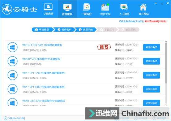Viewport: 171px width, 121px height.
Task: Go to step 2 备份资料
Action: click(x=65, y=30)
